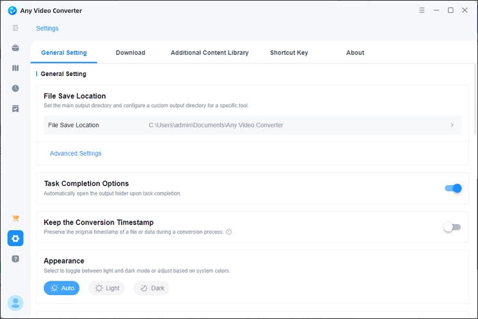Image resolution: width=478 pixels, height=319 pixels.
Task: Open the Additional Content Library tab
Action: (210, 53)
